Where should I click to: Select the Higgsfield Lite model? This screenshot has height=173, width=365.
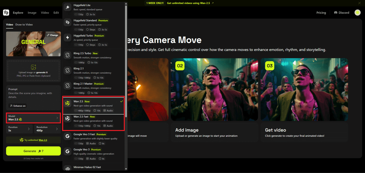tap(94, 9)
